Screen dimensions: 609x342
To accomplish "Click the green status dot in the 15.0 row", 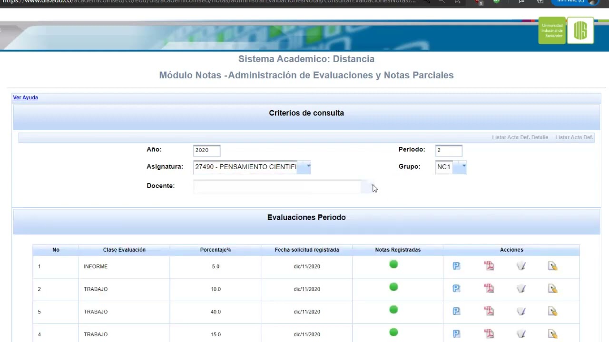I will point(393,332).
